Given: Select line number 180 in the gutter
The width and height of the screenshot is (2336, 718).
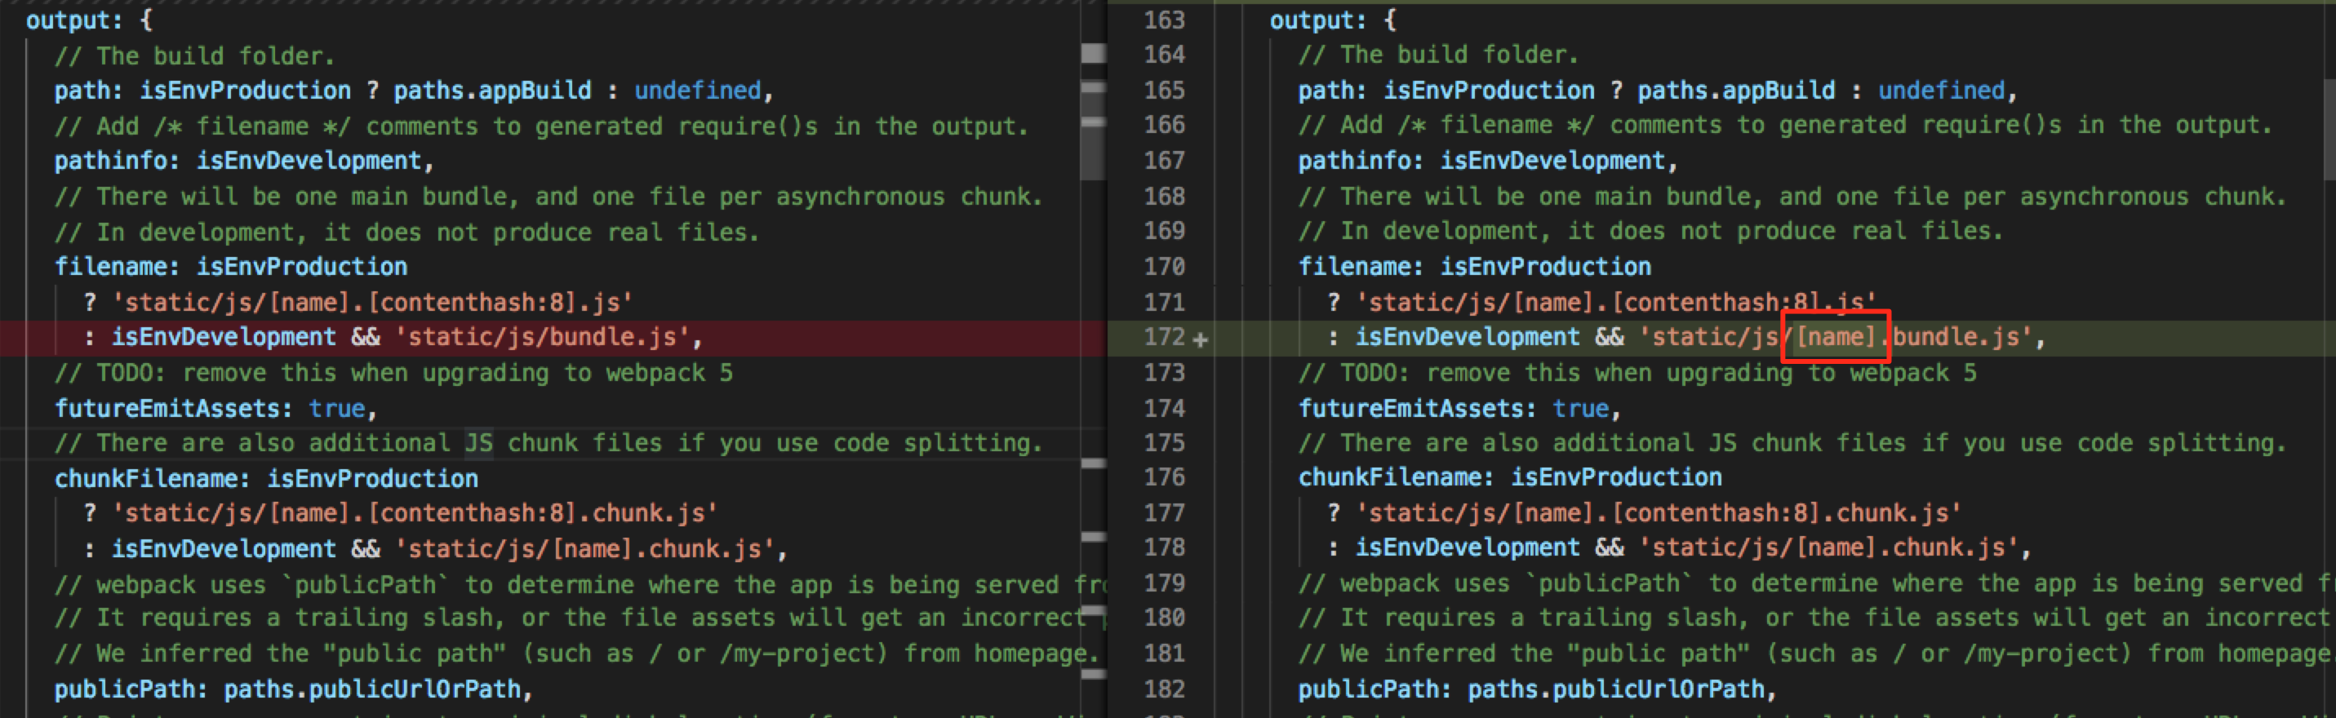Looking at the screenshot, I should click(x=1165, y=618).
